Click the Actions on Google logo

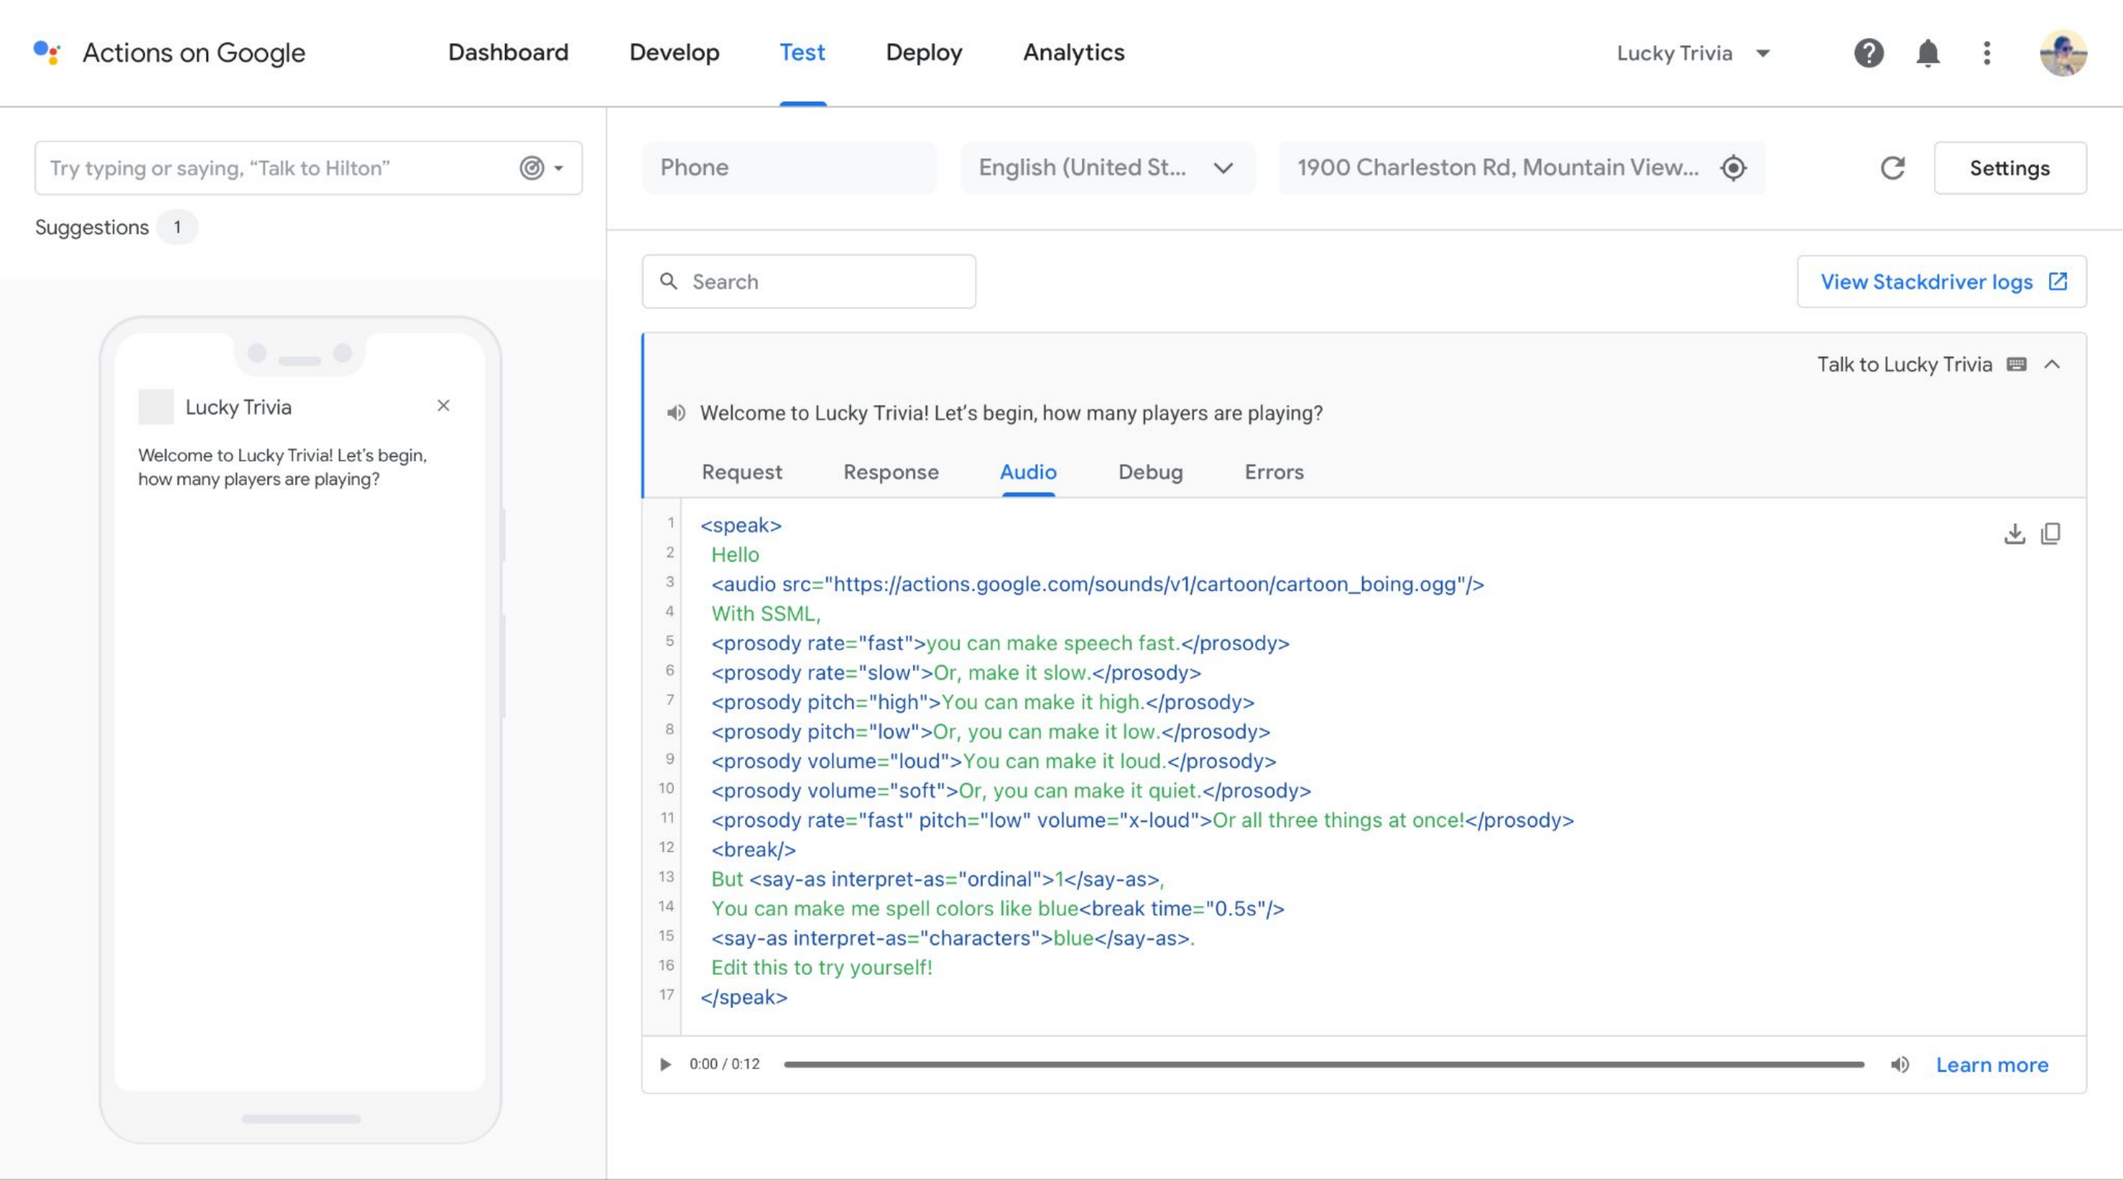(x=47, y=53)
